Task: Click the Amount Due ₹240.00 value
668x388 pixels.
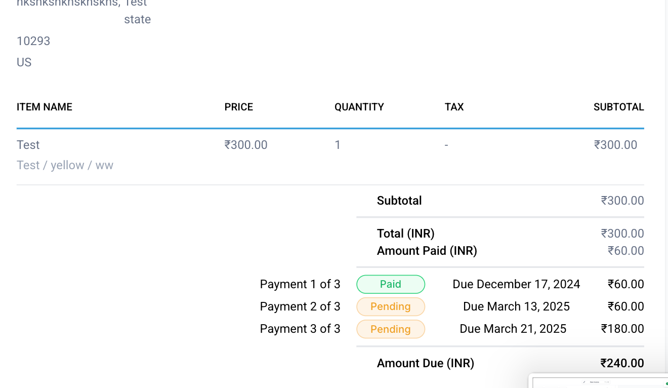Action: (622, 363)
